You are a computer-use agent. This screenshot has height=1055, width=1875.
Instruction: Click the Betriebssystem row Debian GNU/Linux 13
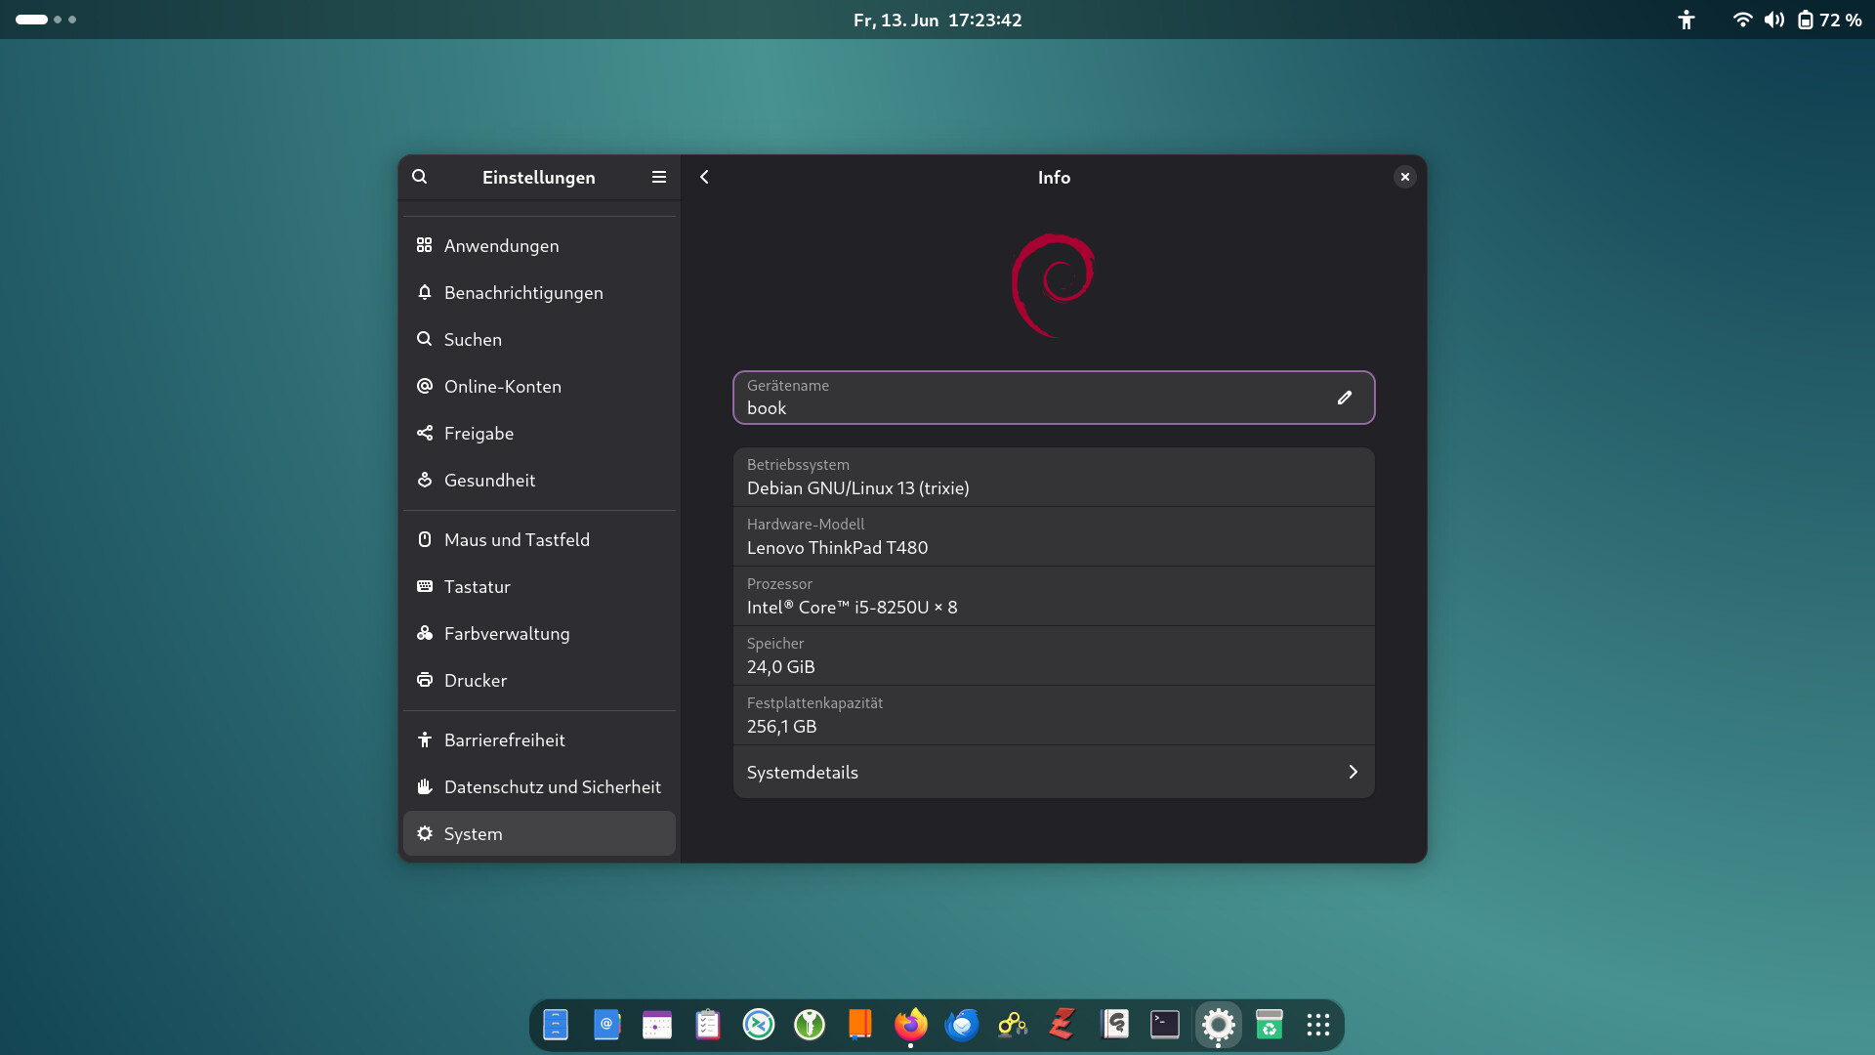[1054, 477]
